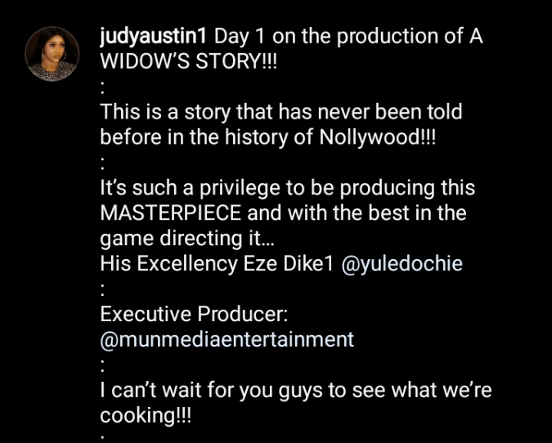Click the judyaustin1 username
The width and height of the screenshot is (552, 443).
[155, 37]
